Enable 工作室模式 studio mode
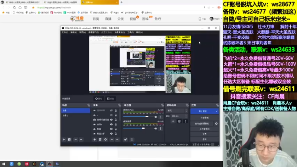Image resolution: width=297 pixels, height=167 pixels. coord(205,129)
